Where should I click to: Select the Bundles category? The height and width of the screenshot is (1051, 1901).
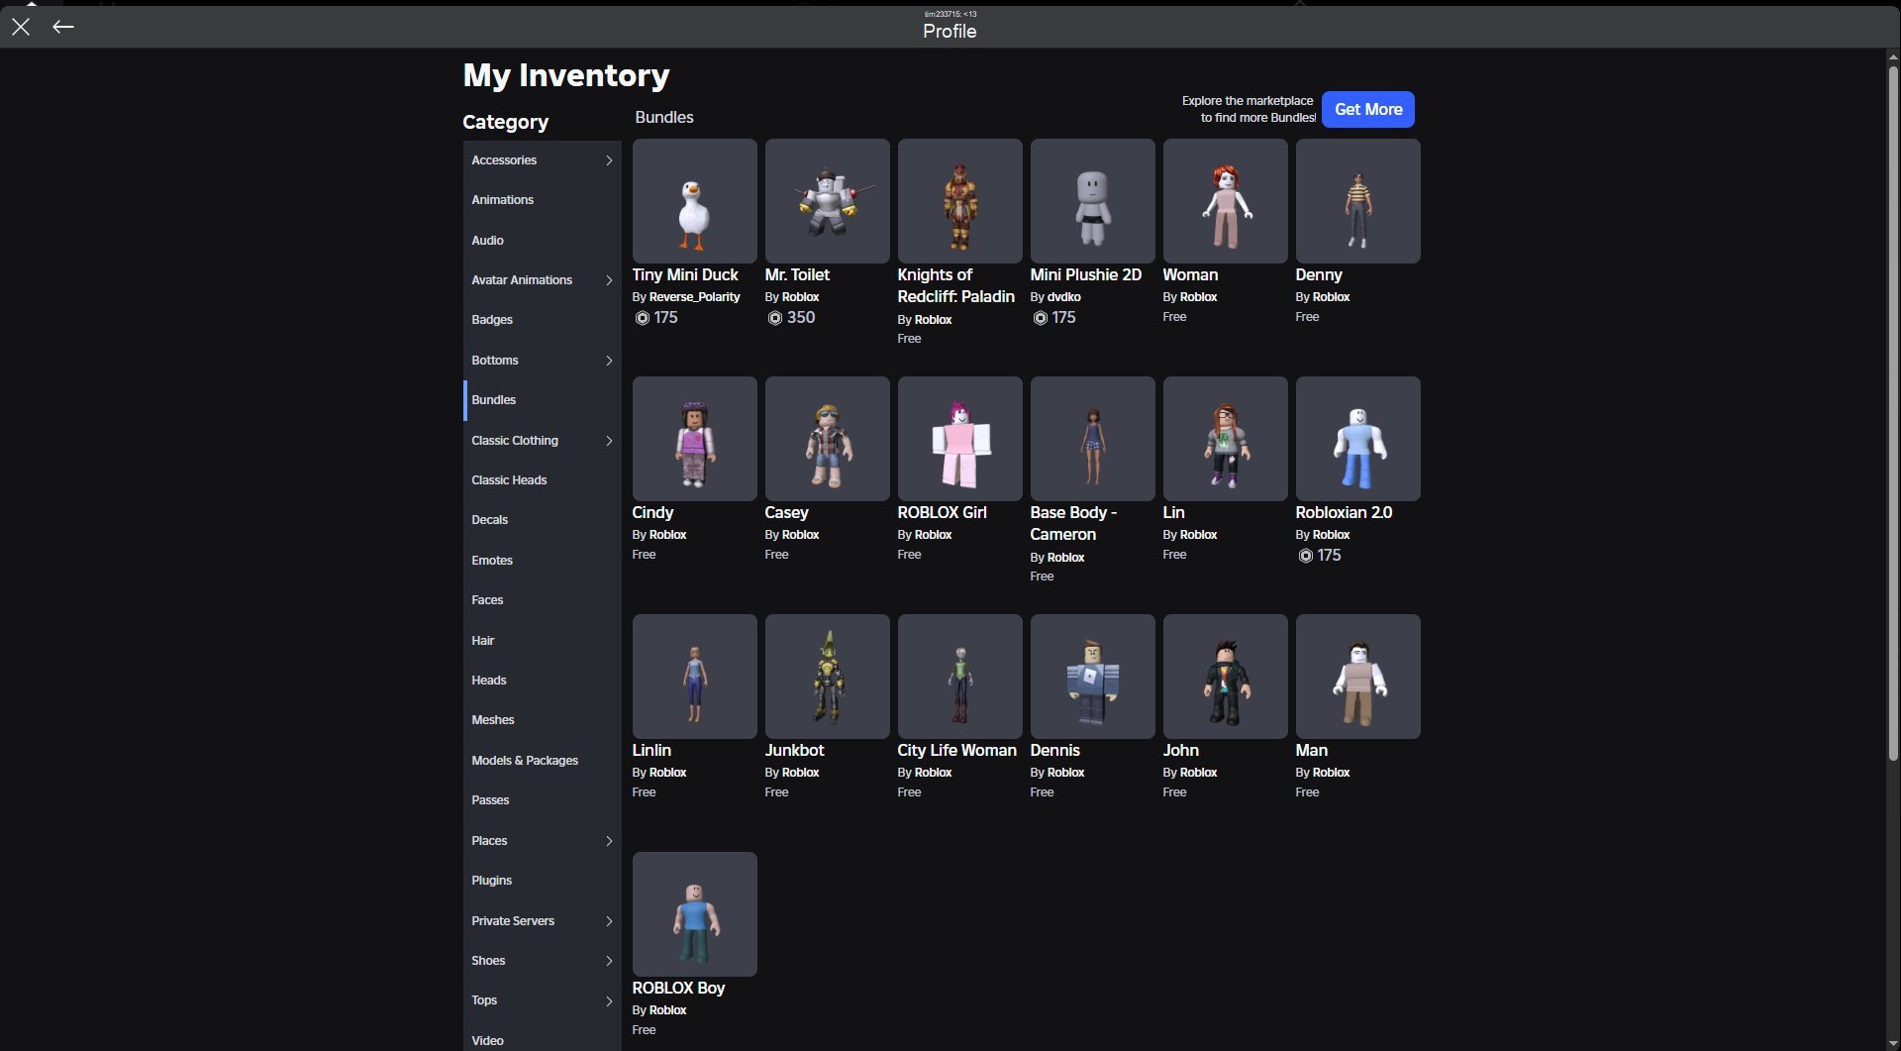[x=542, y=400]
